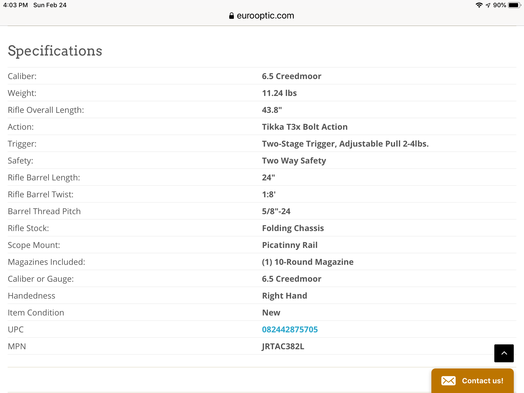Viewport: 524px width, 393px height.
Task: Select the Handedness label
Action: click(31, 296)
